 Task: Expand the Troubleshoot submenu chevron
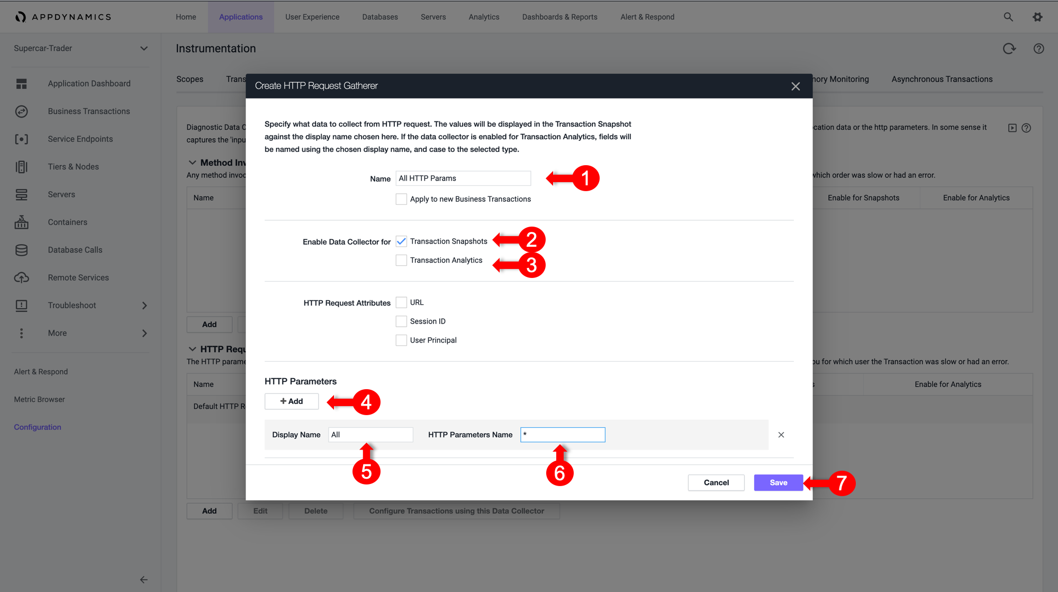[144, 306]
